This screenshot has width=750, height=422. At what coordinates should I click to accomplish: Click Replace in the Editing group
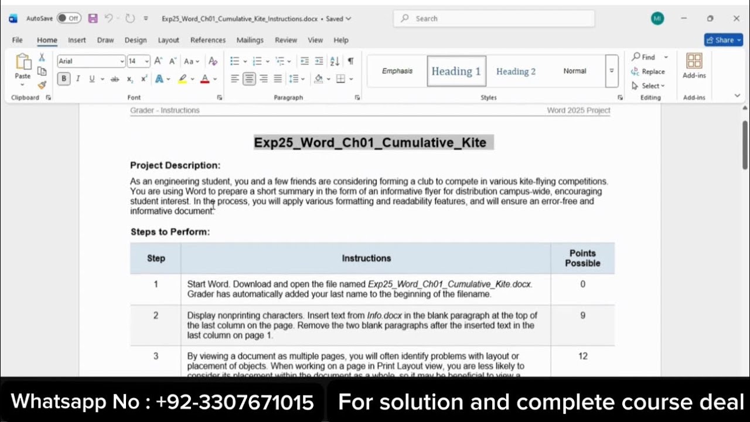[x=648, y=72]
